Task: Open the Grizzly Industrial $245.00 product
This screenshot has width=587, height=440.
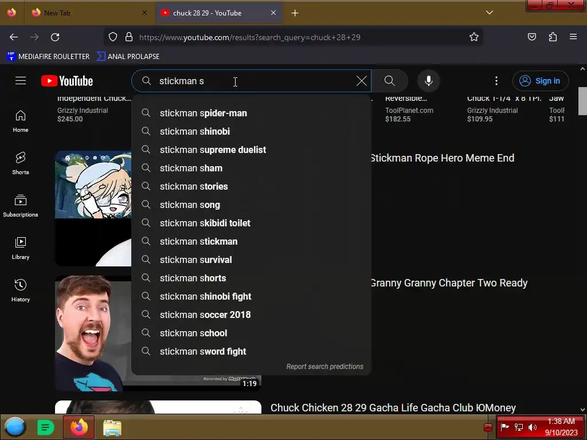Action: click(x=93, y=111)
